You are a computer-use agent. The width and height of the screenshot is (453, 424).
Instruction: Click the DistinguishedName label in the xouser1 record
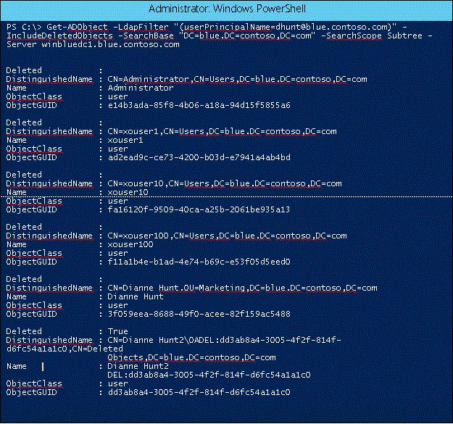(x=49, y=131)
